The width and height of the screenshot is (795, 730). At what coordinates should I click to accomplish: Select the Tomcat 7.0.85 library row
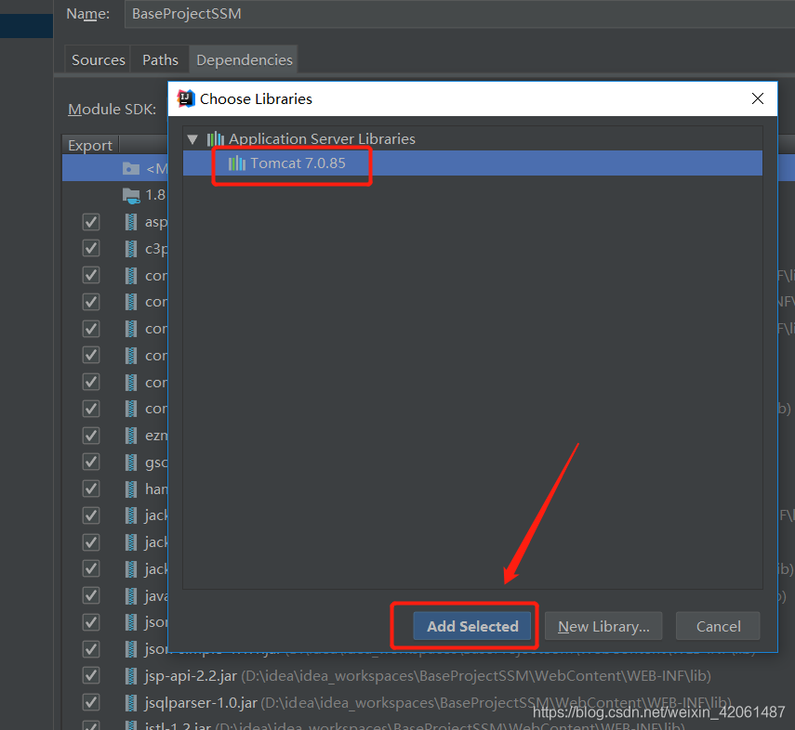tap(472, 163)
